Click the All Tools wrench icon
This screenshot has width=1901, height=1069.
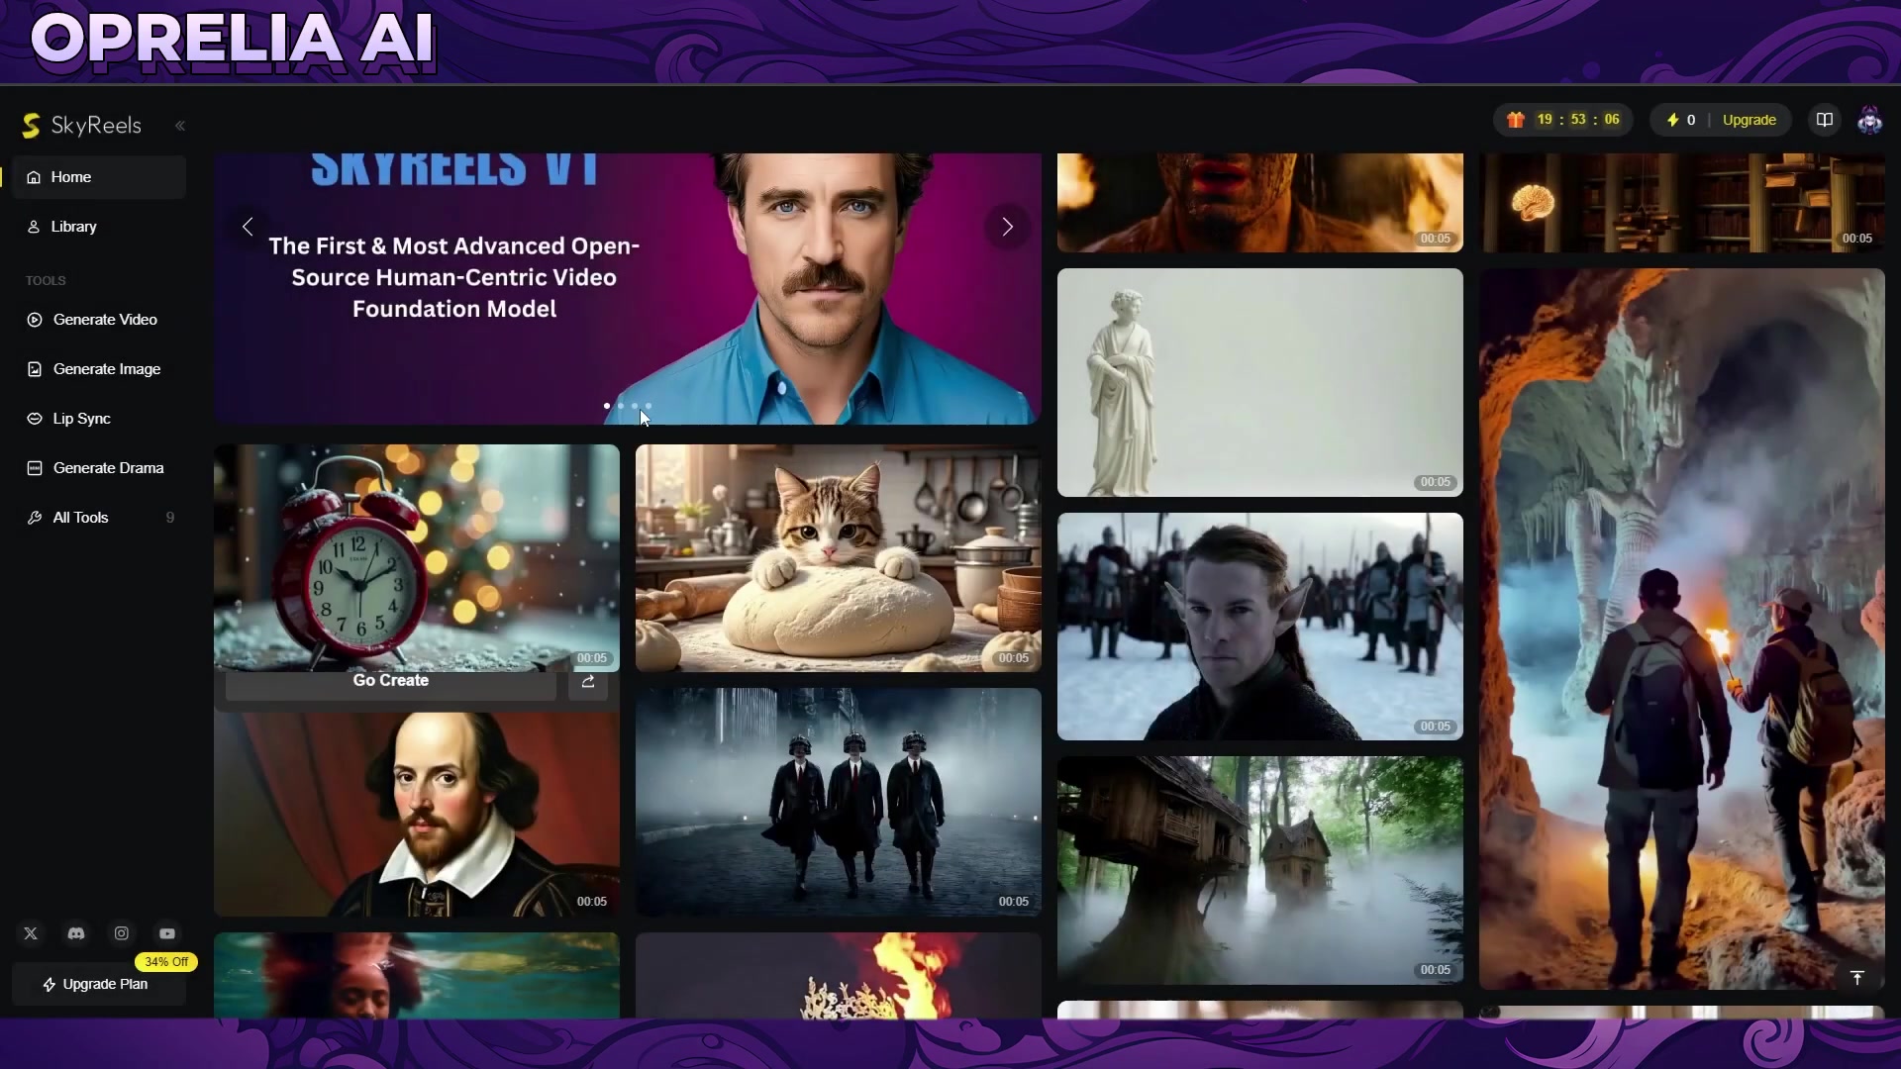point(35,518)
